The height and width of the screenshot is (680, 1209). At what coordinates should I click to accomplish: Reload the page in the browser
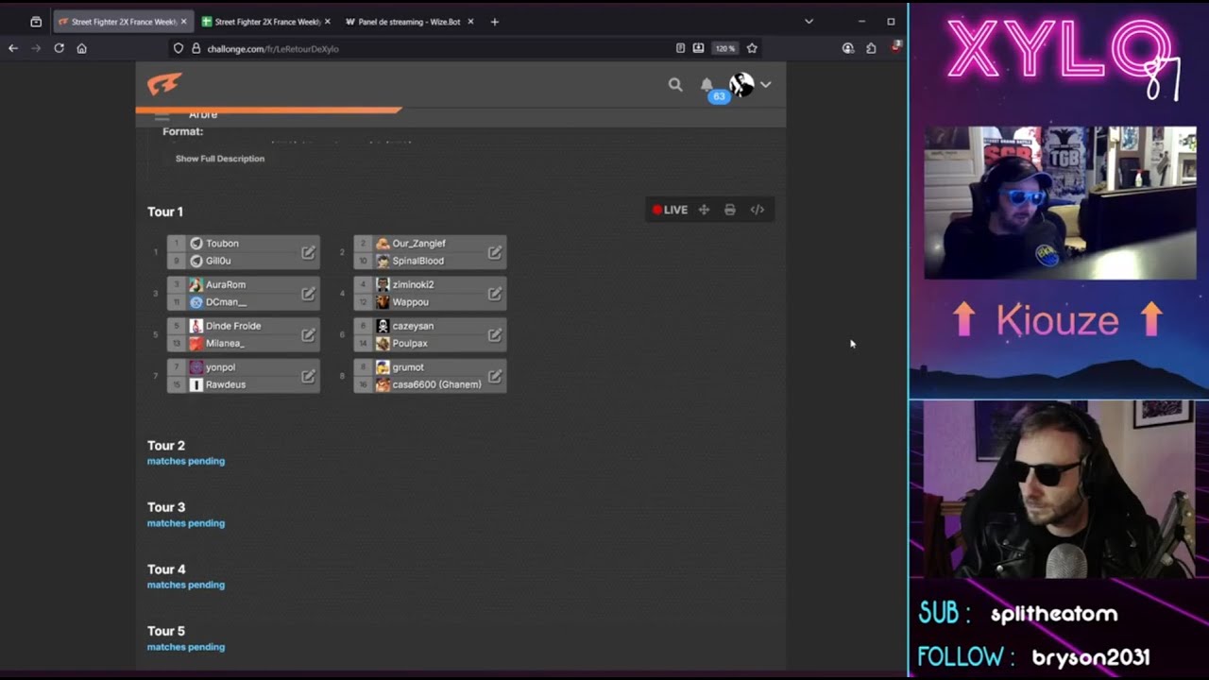click(x=59, y=48)
